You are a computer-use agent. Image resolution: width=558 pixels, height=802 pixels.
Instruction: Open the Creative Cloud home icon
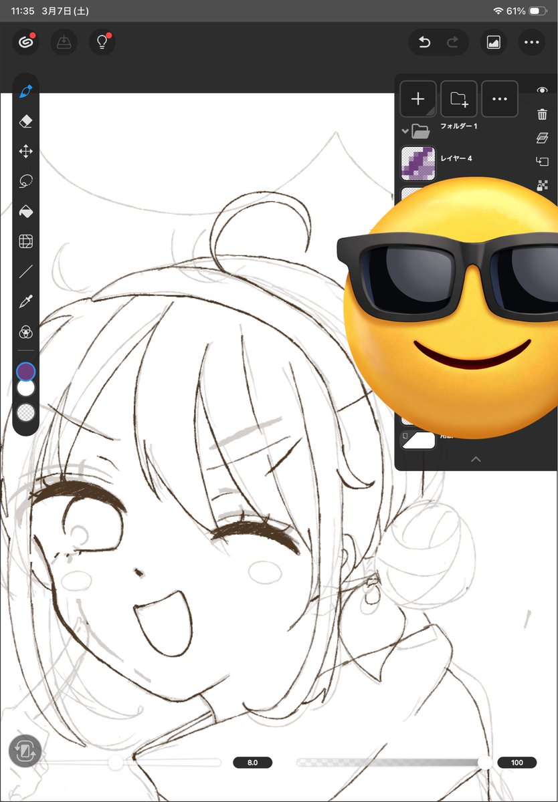pos(25,43)
